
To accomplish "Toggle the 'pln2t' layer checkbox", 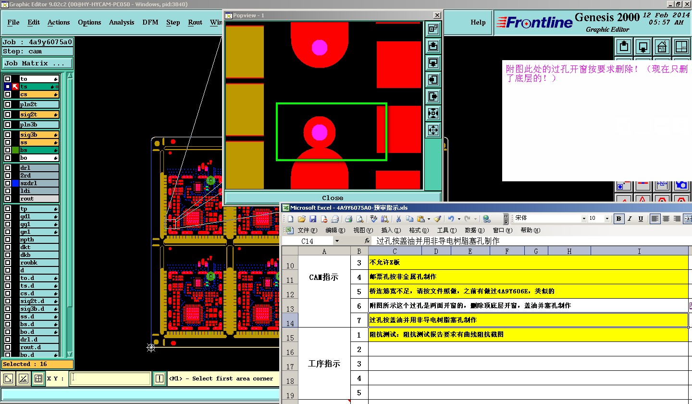I will point(8,104).
